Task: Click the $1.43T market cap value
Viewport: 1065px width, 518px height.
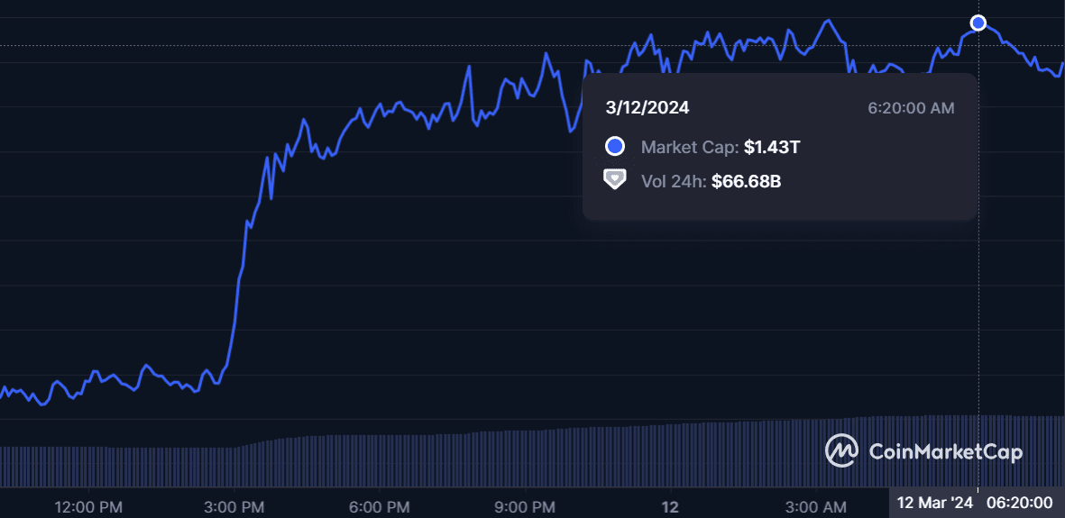Action: [x=771, y=147]
